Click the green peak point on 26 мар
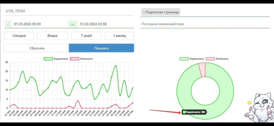Viewport: 274px width, 126px height. click(116, 66)
